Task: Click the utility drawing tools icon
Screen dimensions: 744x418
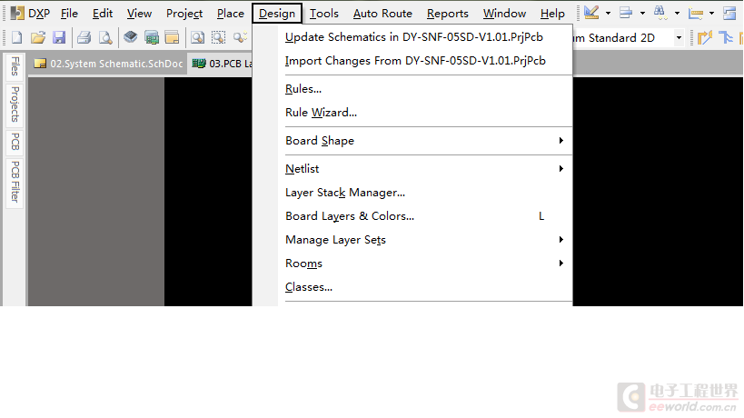Action: pyautogui.click(x=591, y=13)
